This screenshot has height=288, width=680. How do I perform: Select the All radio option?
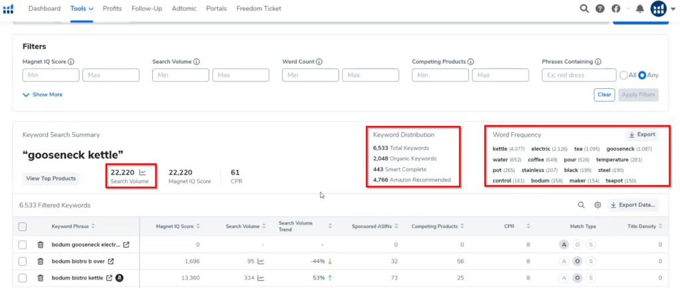pyautogui.click(x=624, y=75)
